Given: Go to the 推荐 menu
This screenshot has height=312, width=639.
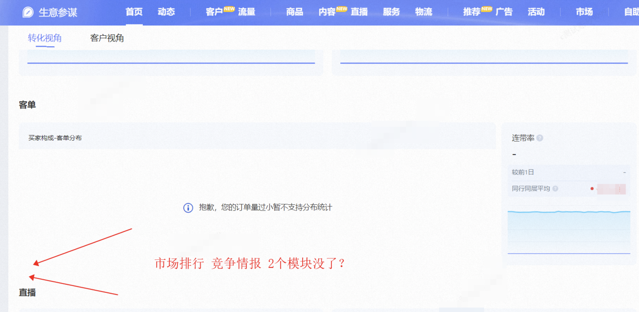Looking at the screenshot, I should click(472, 12).
